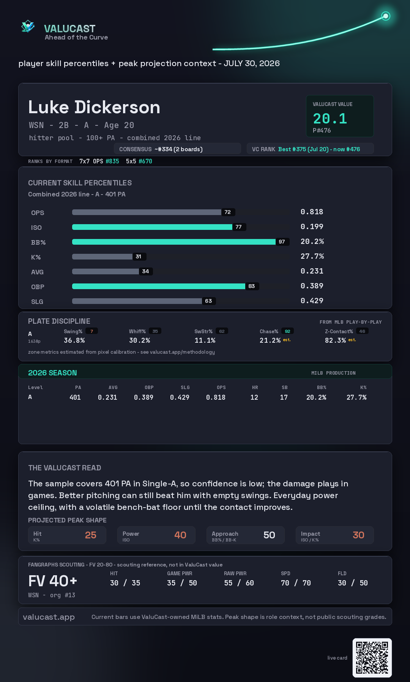410x682 pixels.
Task: Click the BB% 97 percentile bar
Action: (181, 242)
